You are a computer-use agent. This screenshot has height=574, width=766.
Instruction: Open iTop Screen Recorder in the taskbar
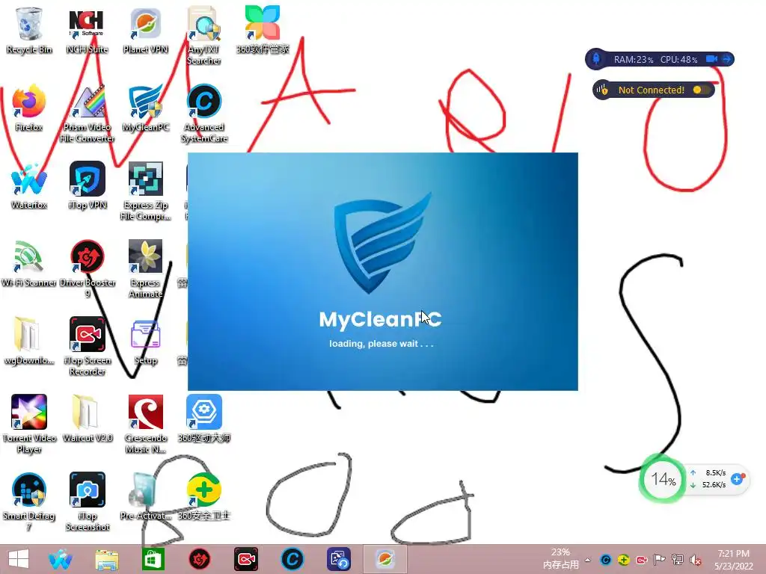tap(245, 559)
